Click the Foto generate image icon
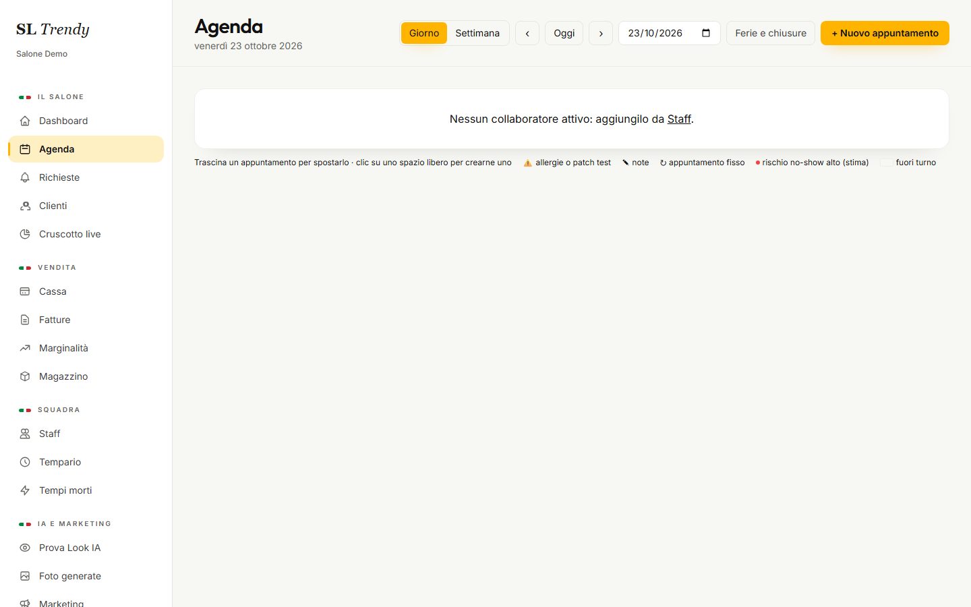 click(25, 576)
